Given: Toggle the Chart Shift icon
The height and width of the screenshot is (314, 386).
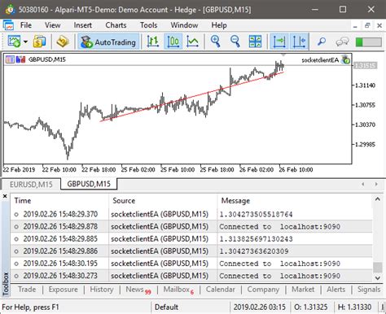Looking at the screenshot, I should tap(299, 41).
